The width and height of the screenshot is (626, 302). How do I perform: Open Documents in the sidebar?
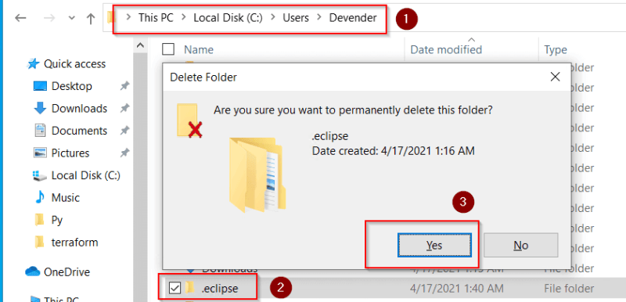pos(79,131)
